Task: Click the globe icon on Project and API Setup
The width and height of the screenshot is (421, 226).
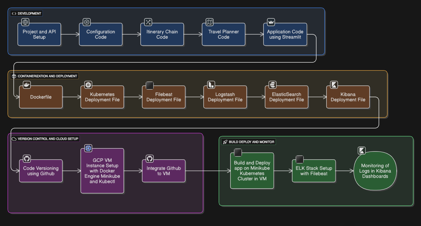Action: pos(25,22)
